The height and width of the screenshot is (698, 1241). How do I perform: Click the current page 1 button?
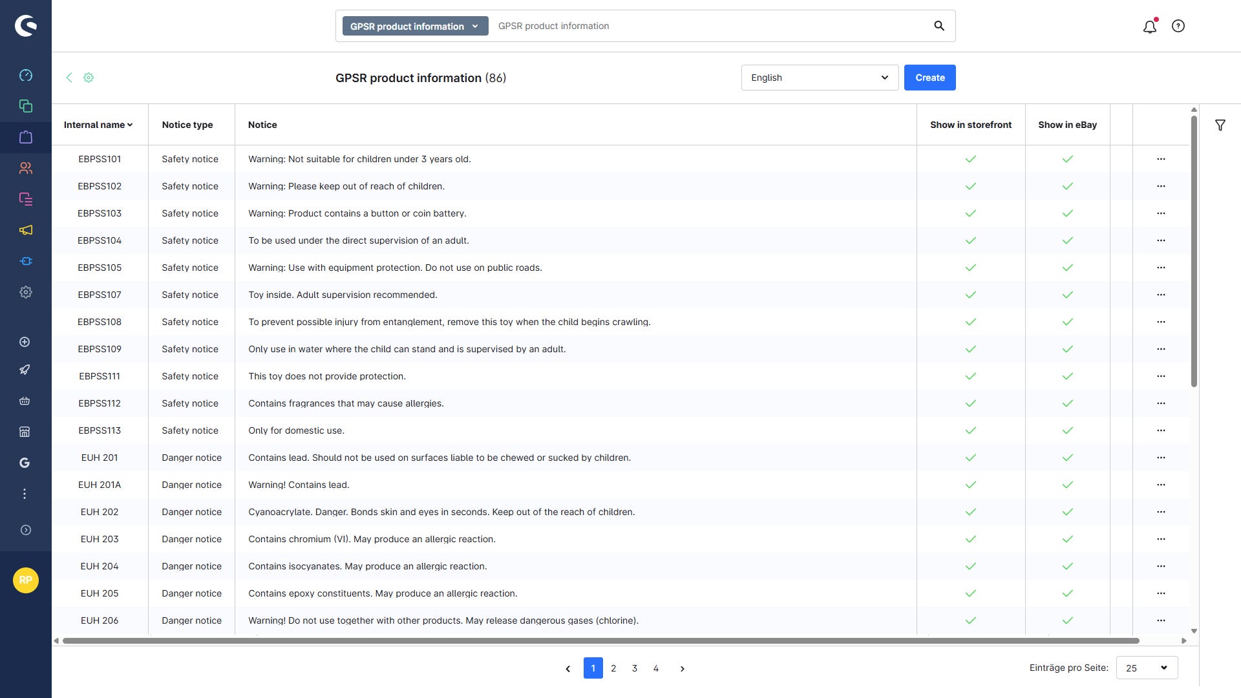click(x=593, y=668)
